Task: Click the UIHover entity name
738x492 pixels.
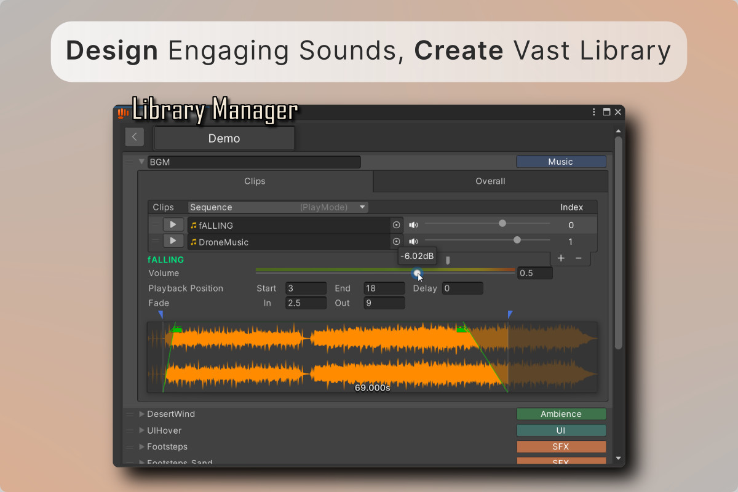Action: [x=164, y=430]
